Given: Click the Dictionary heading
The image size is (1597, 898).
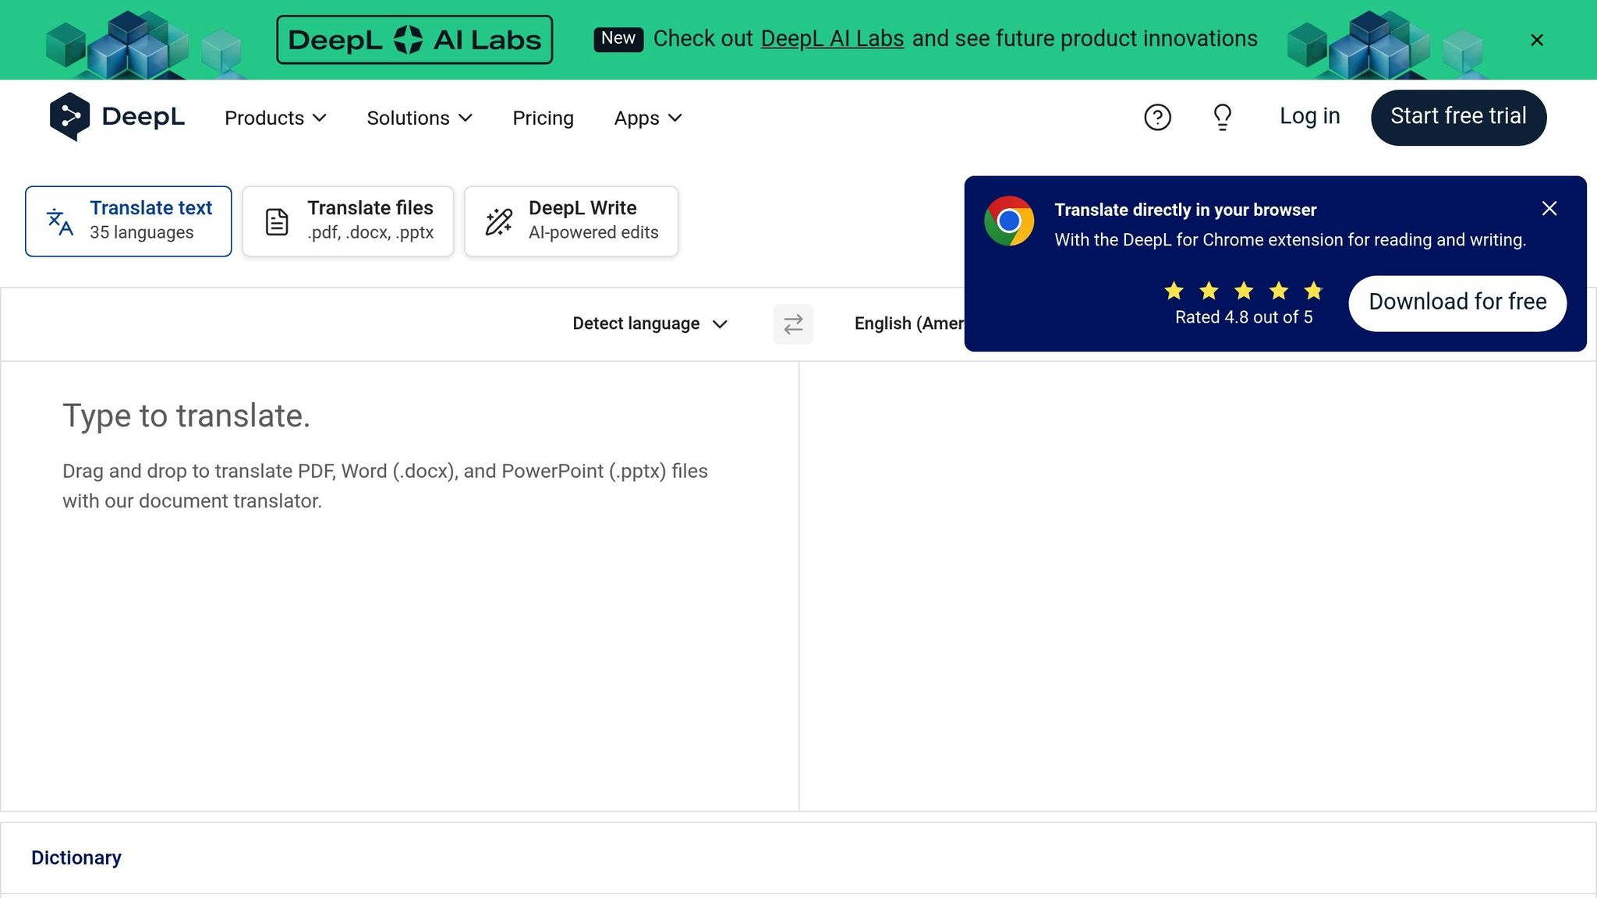Looking at the screenshot, I should pos(76,857).
